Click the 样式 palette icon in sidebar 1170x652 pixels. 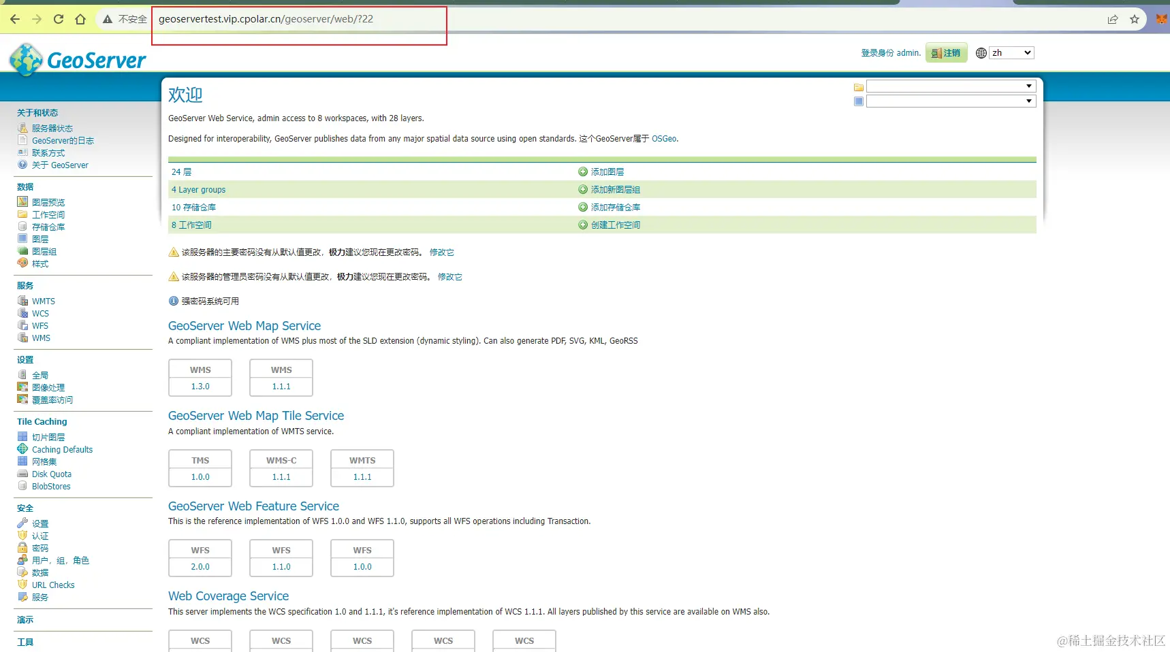pyautogui.click(x=22, y=263)
